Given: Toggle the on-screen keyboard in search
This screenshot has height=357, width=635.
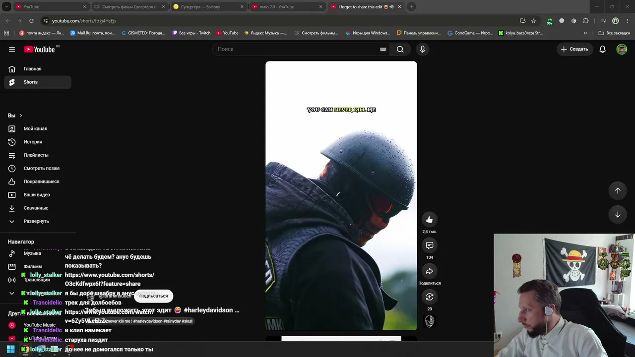Looking at the screenshot, I should 383,49.
